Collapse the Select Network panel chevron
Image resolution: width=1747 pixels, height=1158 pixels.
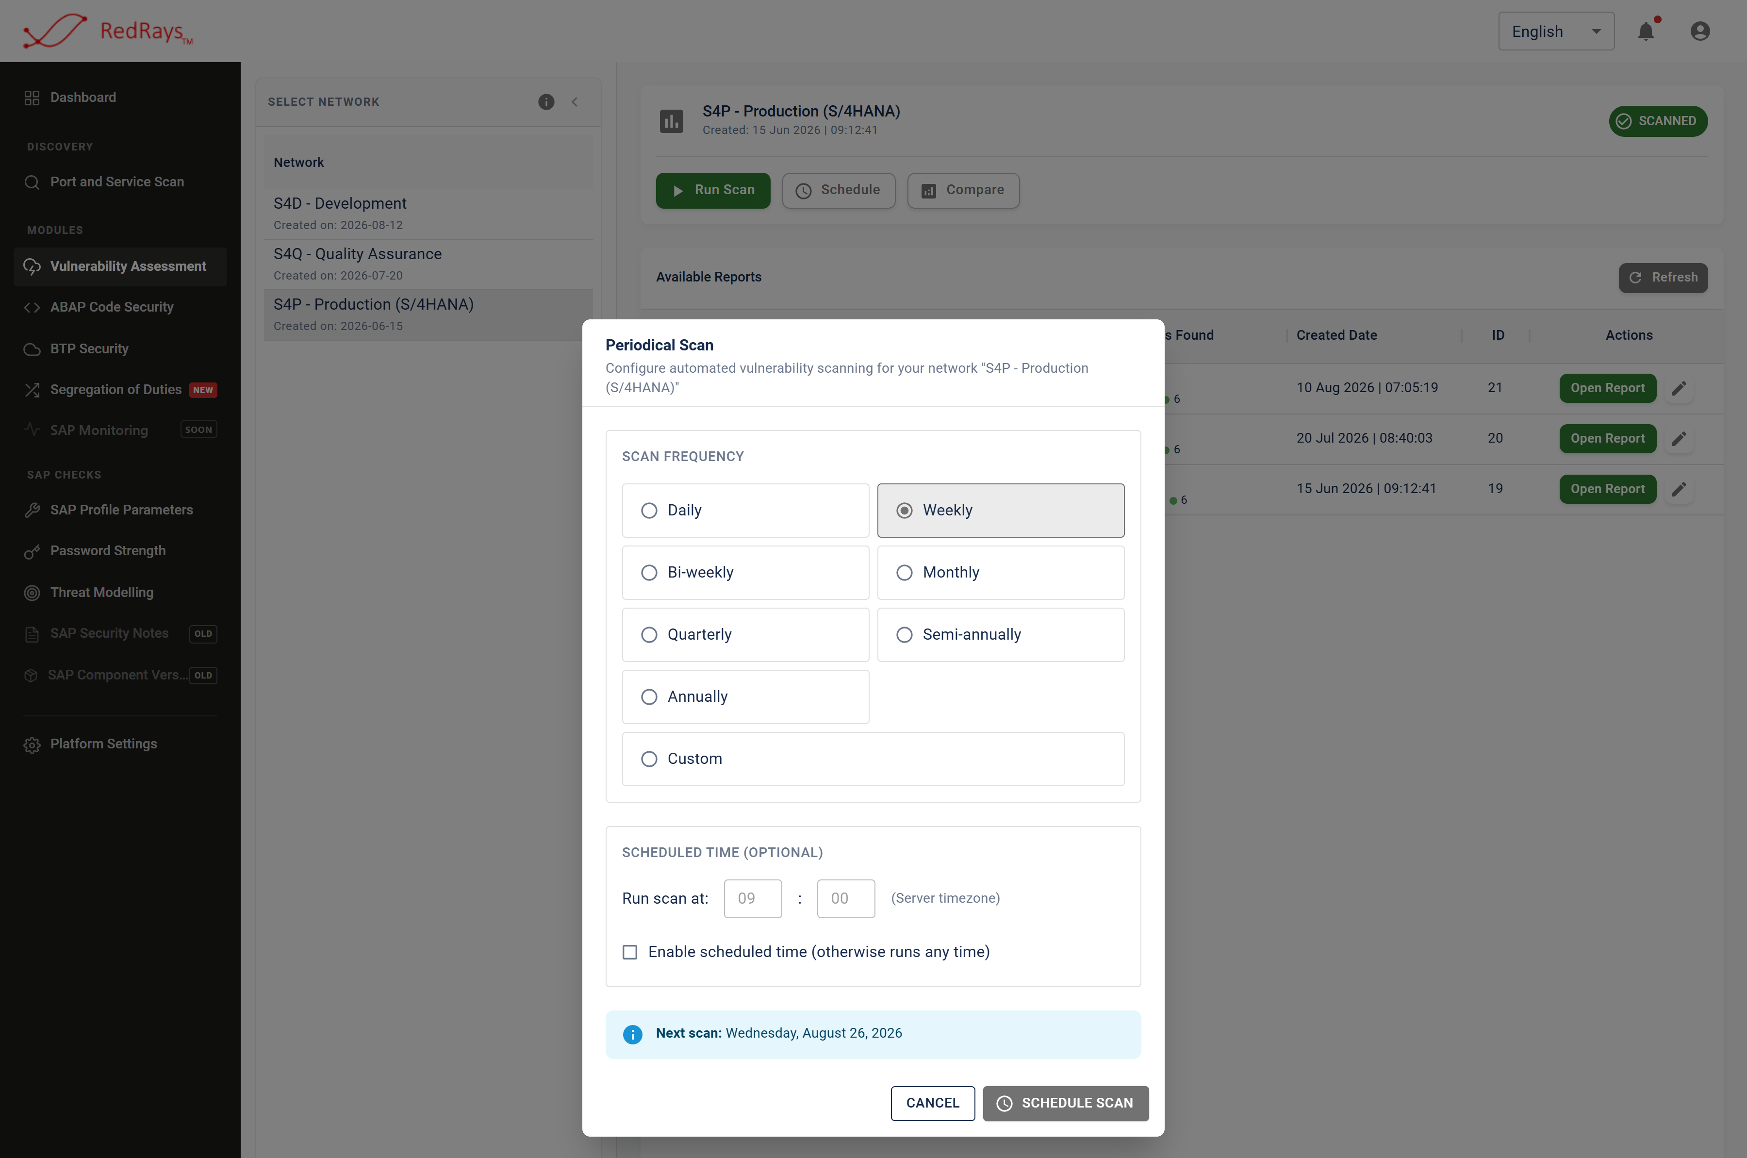coord(575,102)
